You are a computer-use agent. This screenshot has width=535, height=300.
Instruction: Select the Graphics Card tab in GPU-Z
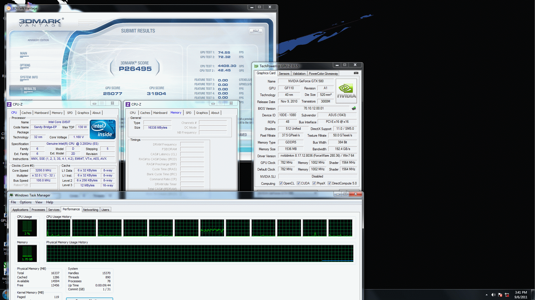(x=266, y=73)
